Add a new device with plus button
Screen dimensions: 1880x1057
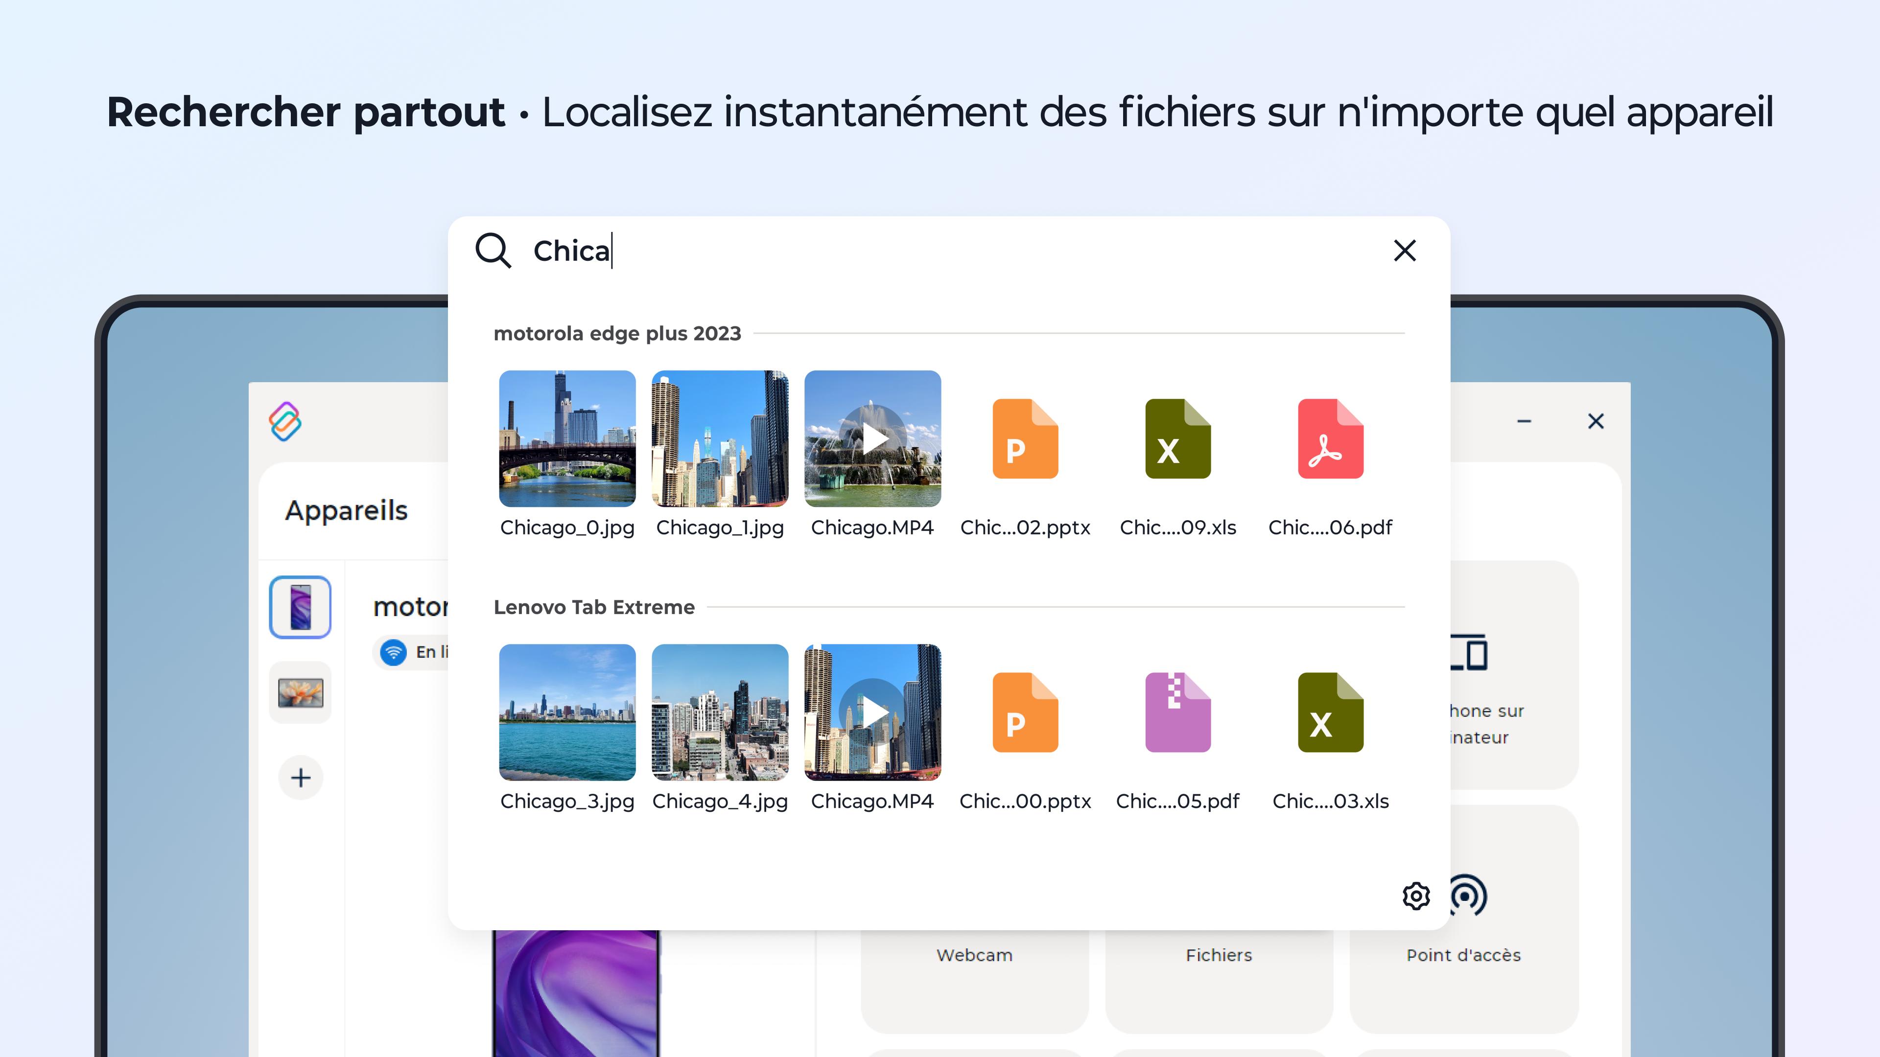pos(300,778)
